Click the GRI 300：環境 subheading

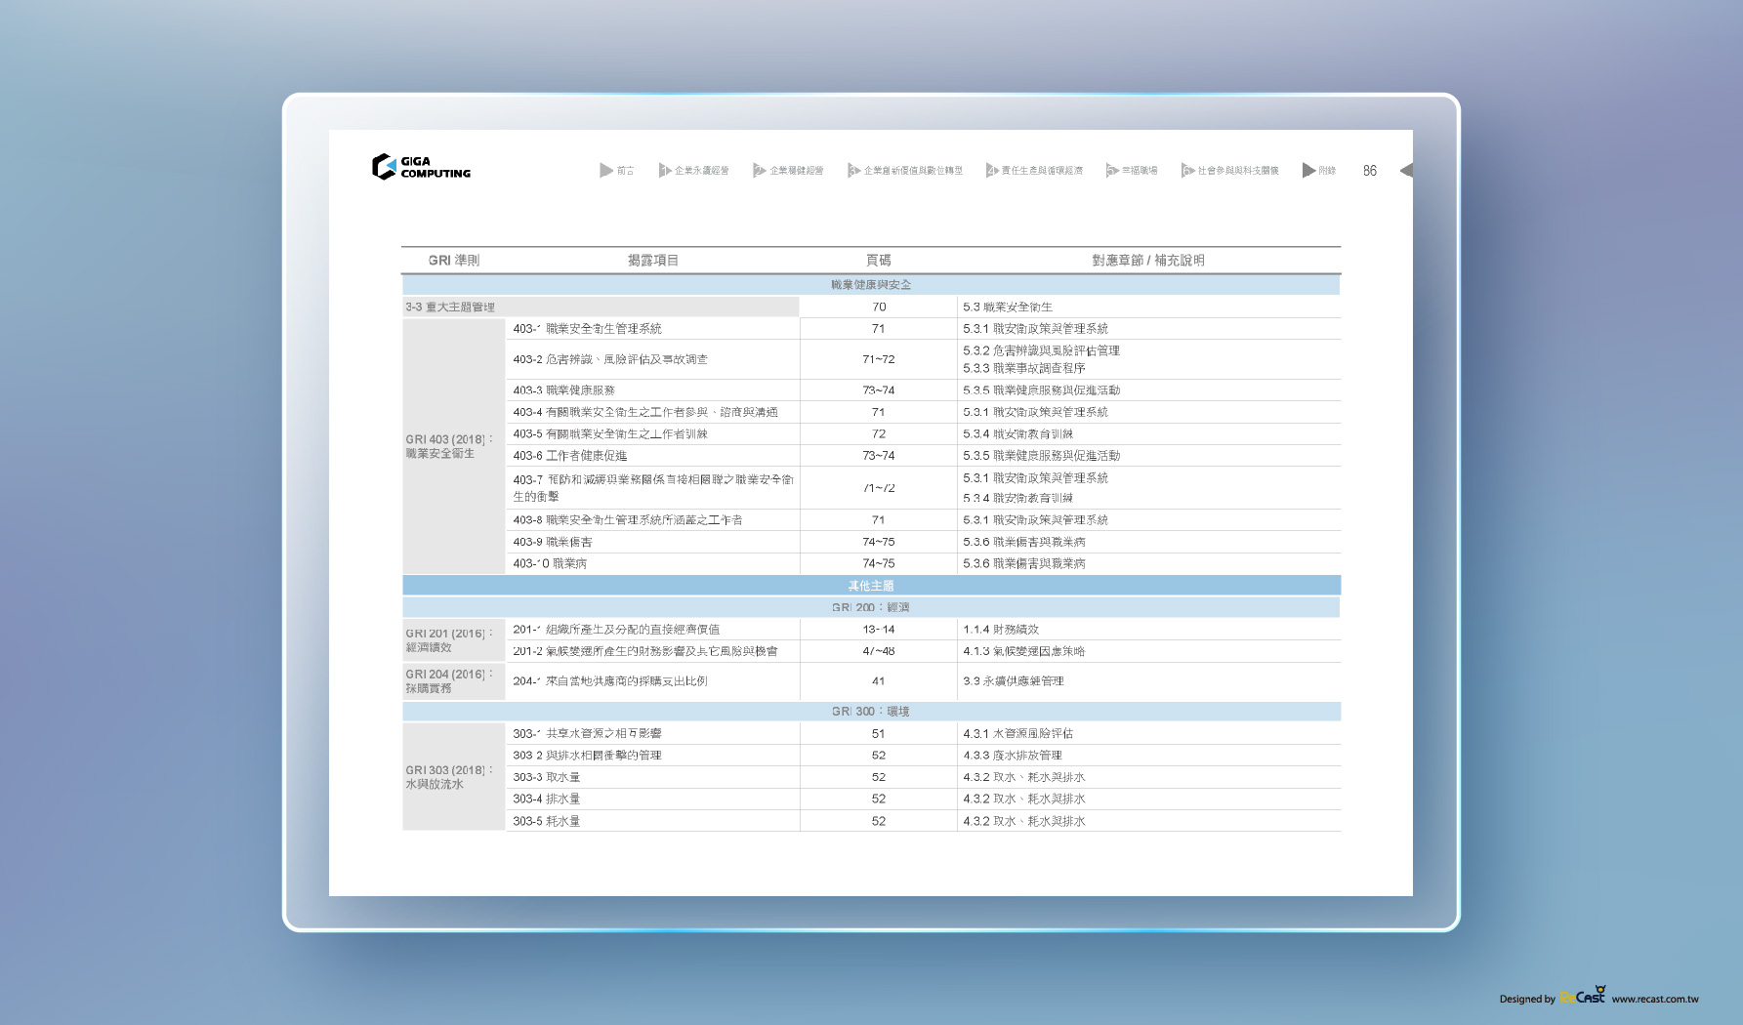click(871, 711)
